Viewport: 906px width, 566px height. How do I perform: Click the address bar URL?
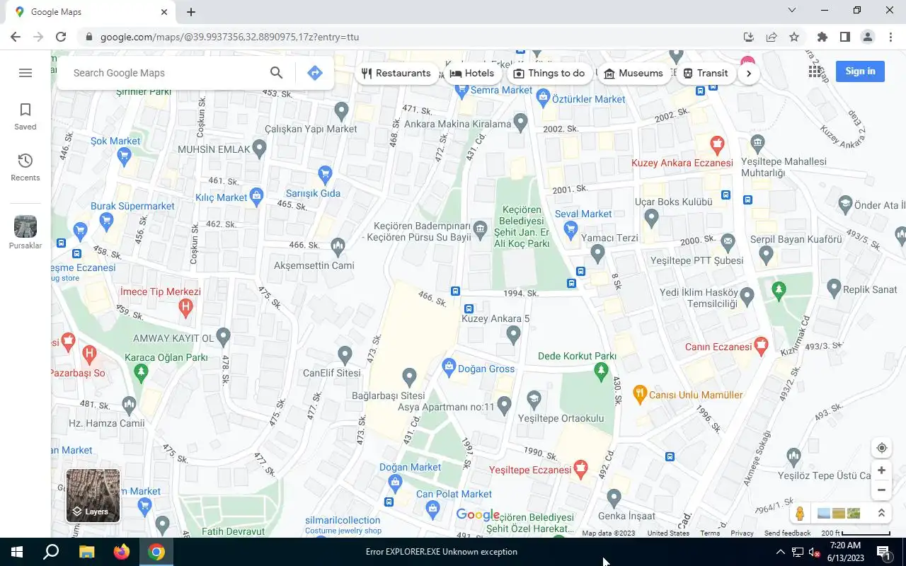tap(230, 37)
